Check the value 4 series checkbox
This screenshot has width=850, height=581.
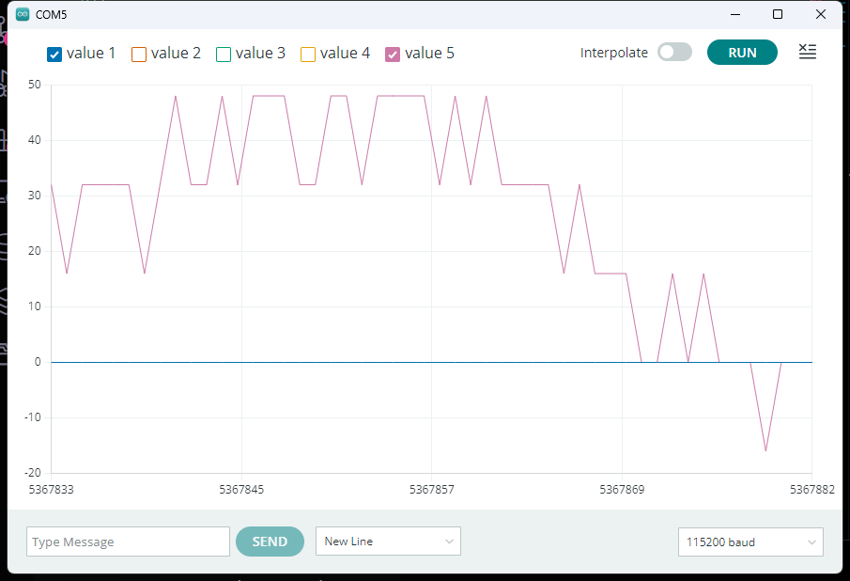(x=308, y=54)
